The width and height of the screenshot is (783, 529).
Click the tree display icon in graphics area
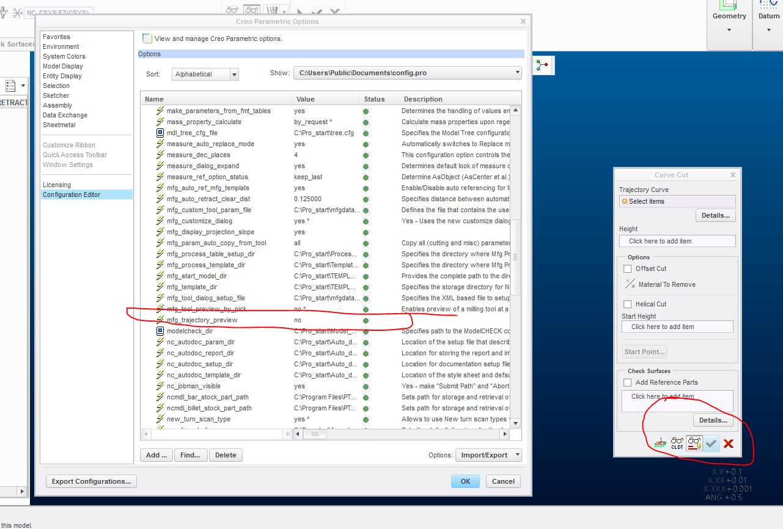(542, 65)
